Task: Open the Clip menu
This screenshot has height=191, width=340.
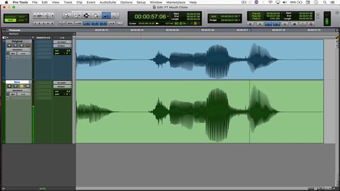Action: 79,2
